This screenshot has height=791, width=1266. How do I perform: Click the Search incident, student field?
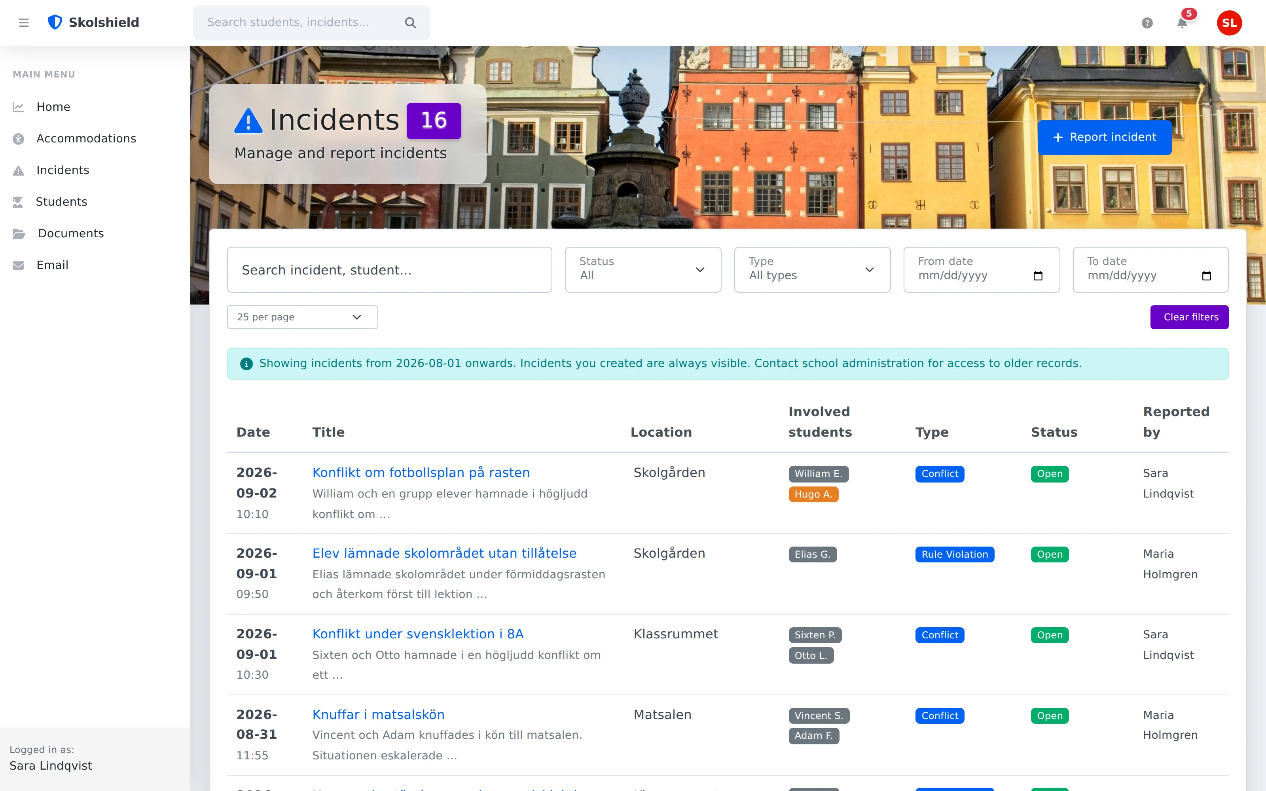389,269
